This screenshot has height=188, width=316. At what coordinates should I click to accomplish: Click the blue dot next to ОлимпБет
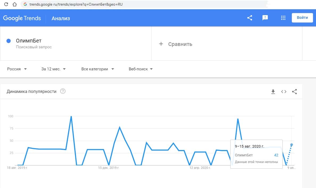point(9,41)
